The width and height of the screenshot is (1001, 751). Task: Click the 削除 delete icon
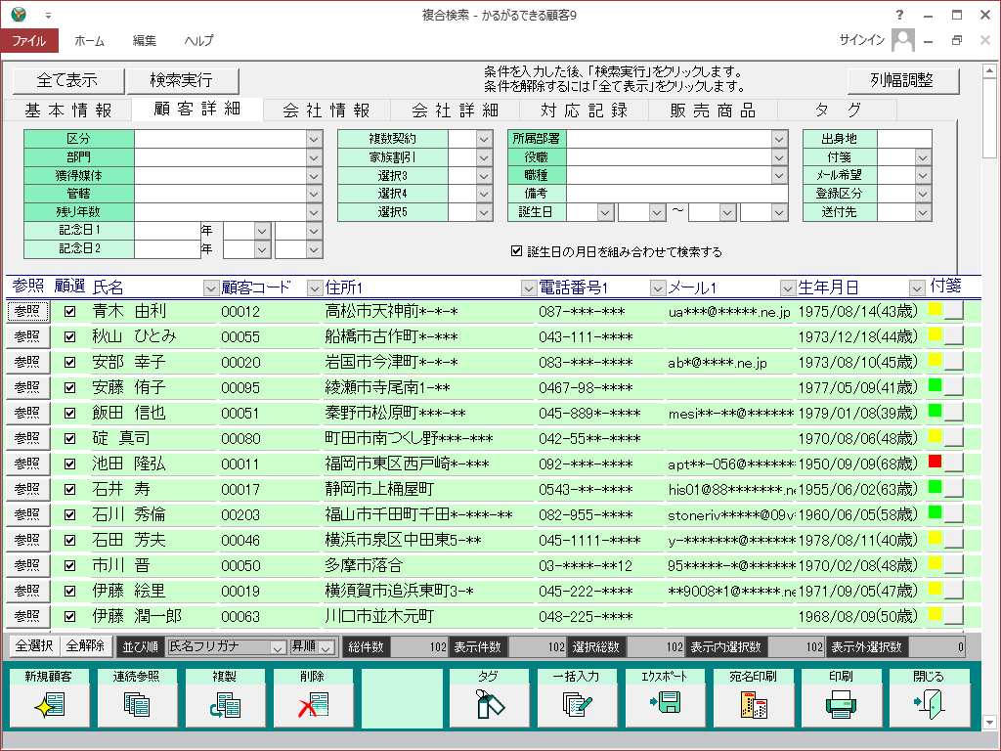(312, 704)
